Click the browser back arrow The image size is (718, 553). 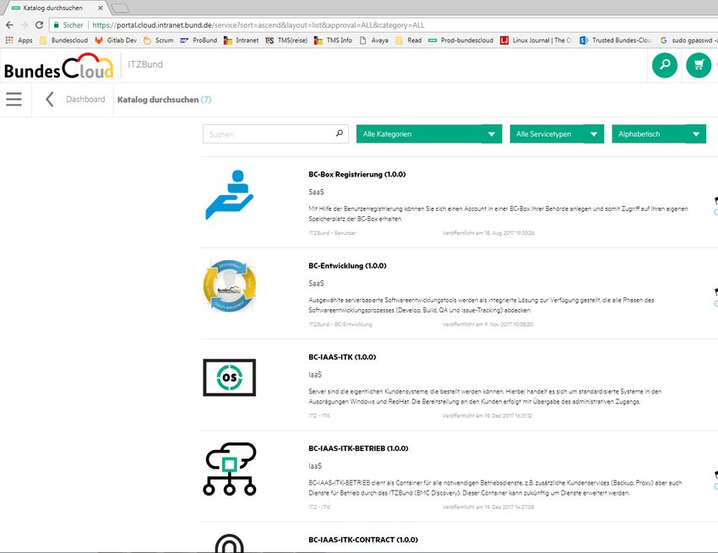tap(9, 25)
